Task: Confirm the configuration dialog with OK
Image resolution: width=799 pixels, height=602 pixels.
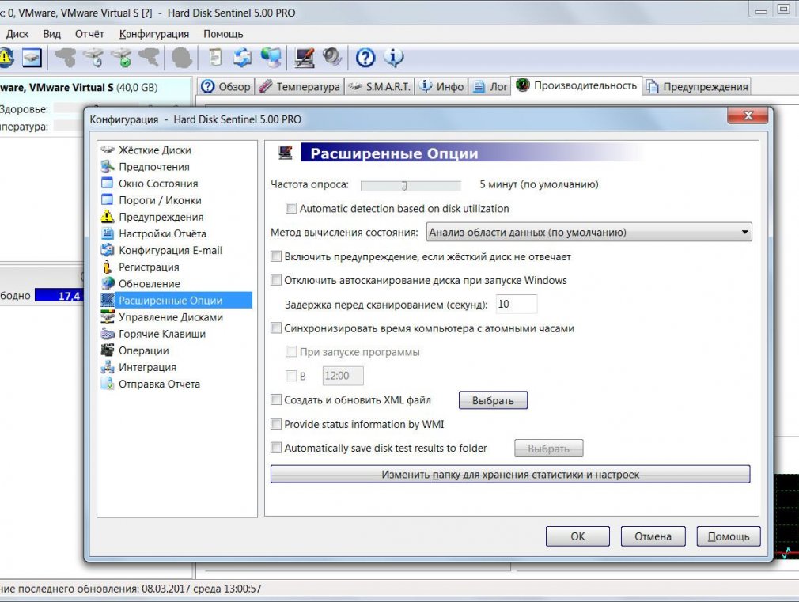Action: tap(577, 536)
